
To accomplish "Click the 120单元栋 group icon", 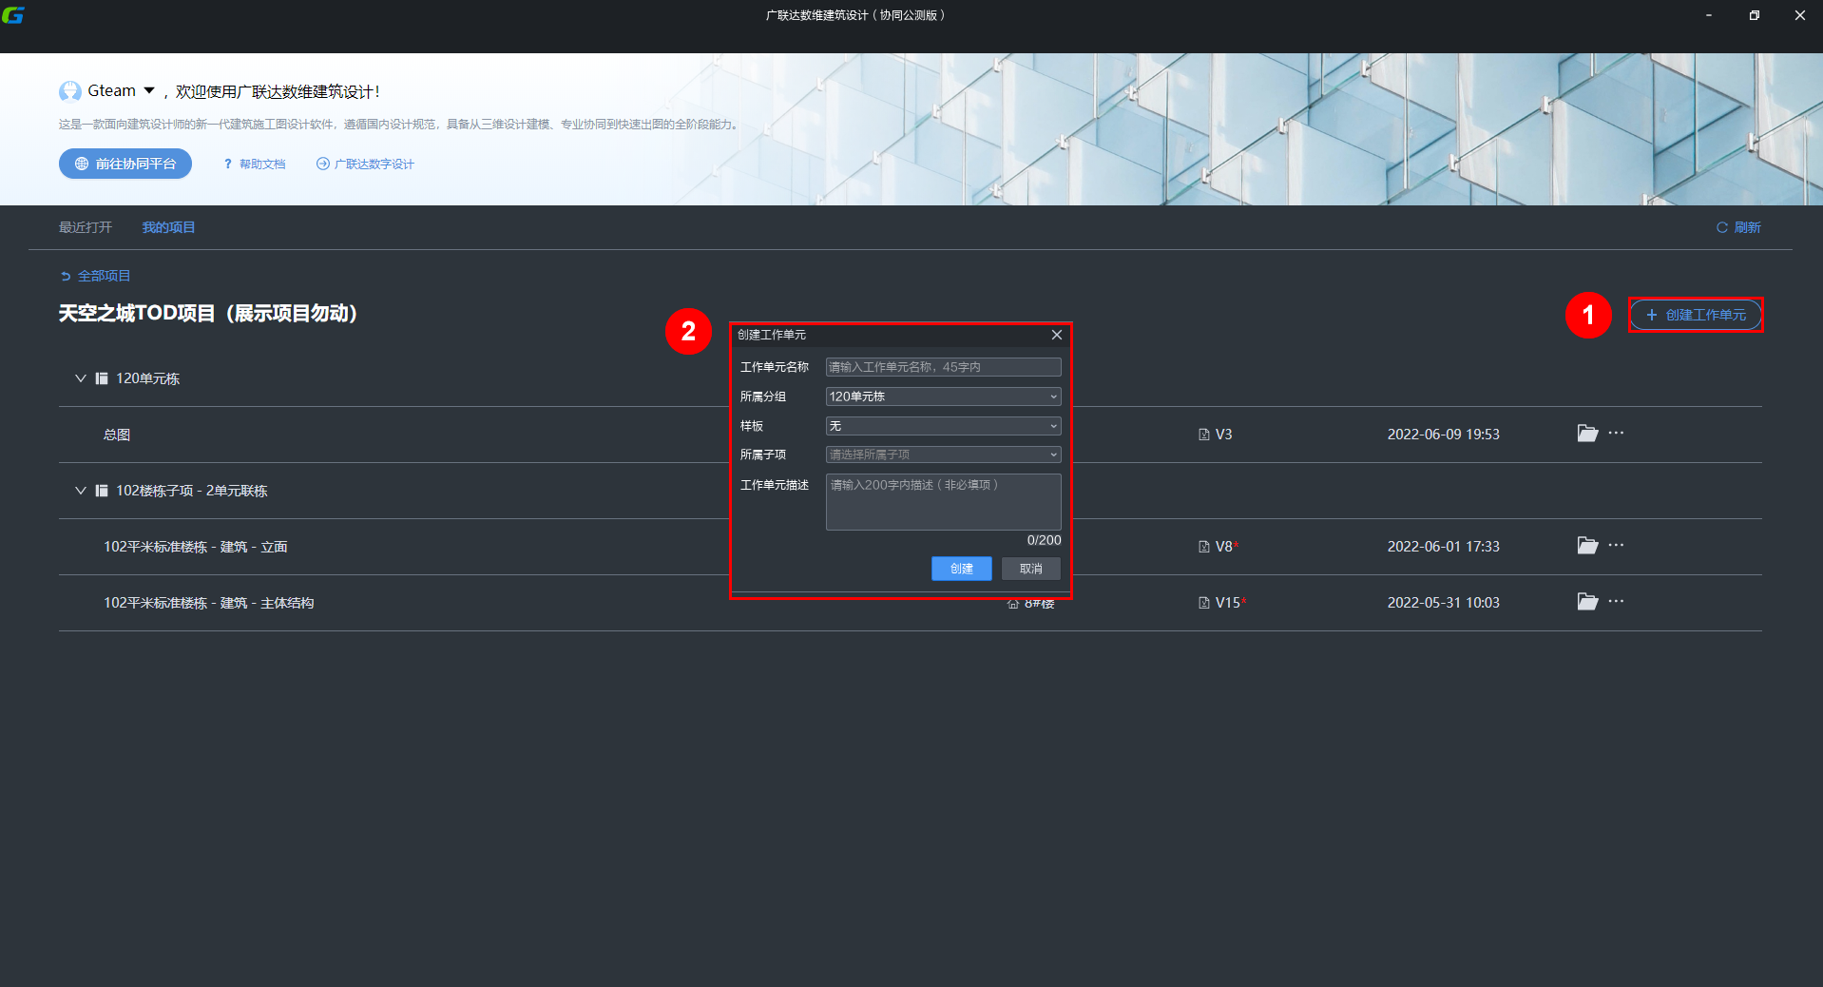I will [x=102, y=378].
